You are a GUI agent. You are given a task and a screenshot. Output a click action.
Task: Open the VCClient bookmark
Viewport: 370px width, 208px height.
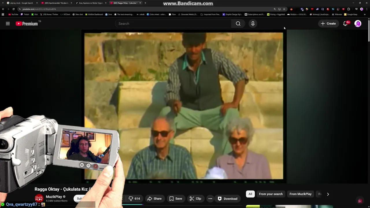[x=65, y=14]
